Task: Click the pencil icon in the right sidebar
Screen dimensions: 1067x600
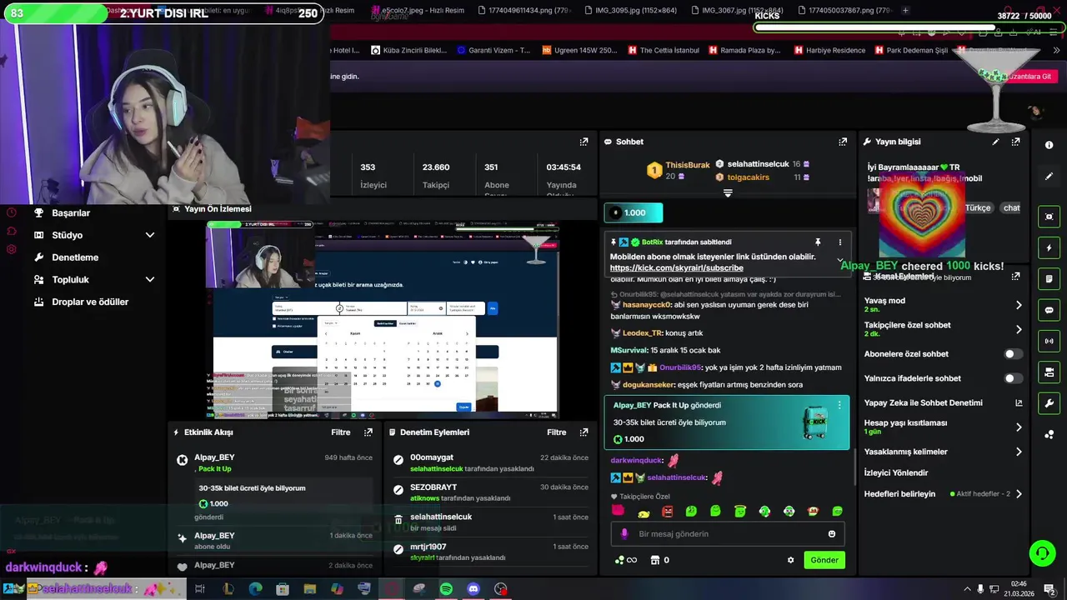Action: pos(1049,177)
